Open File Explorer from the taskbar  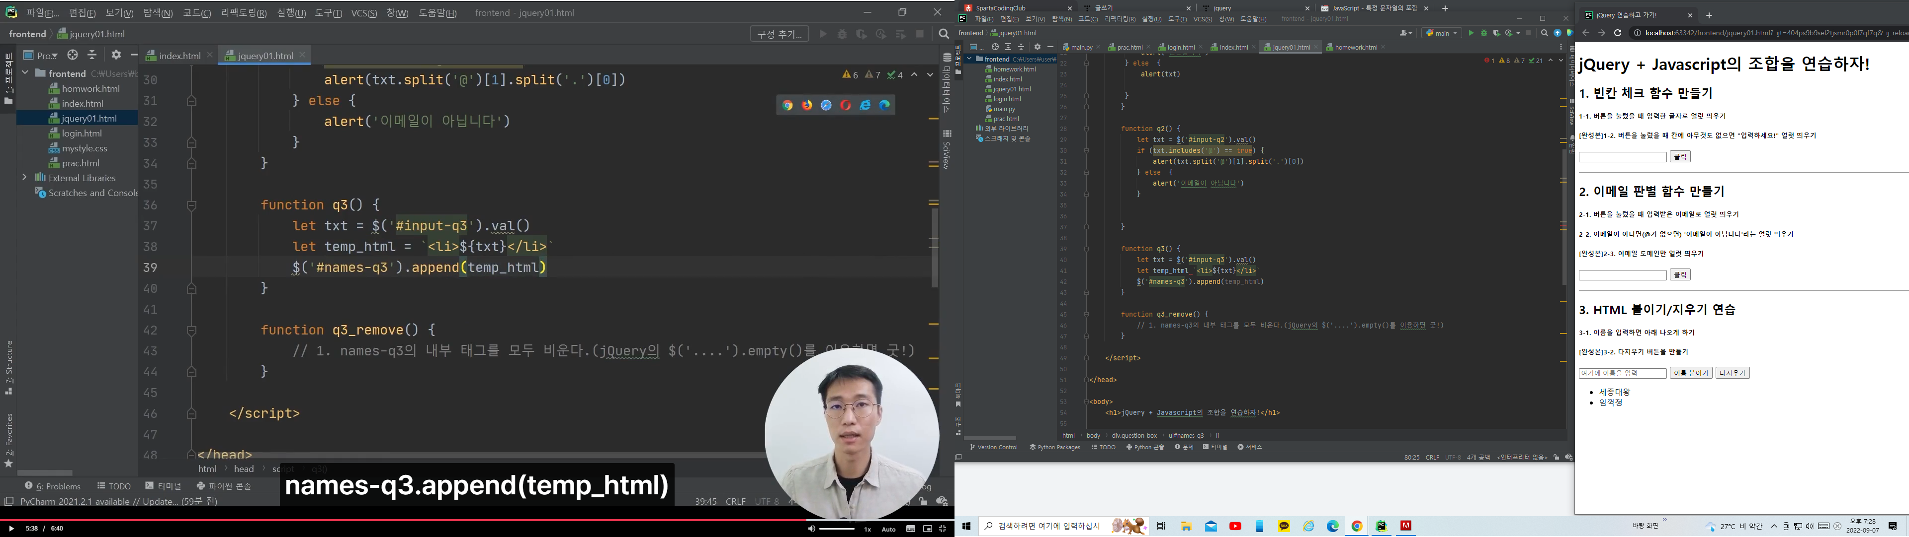click(x=1187, y=526)
